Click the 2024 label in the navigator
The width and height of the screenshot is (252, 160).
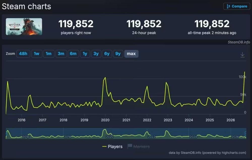tap(193, 137)
